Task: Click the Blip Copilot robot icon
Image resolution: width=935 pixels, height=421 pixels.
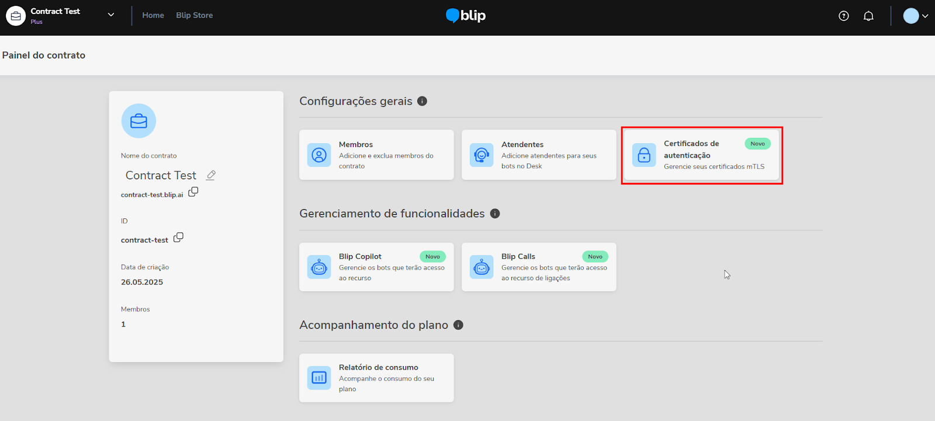Action: click(319, 267)
